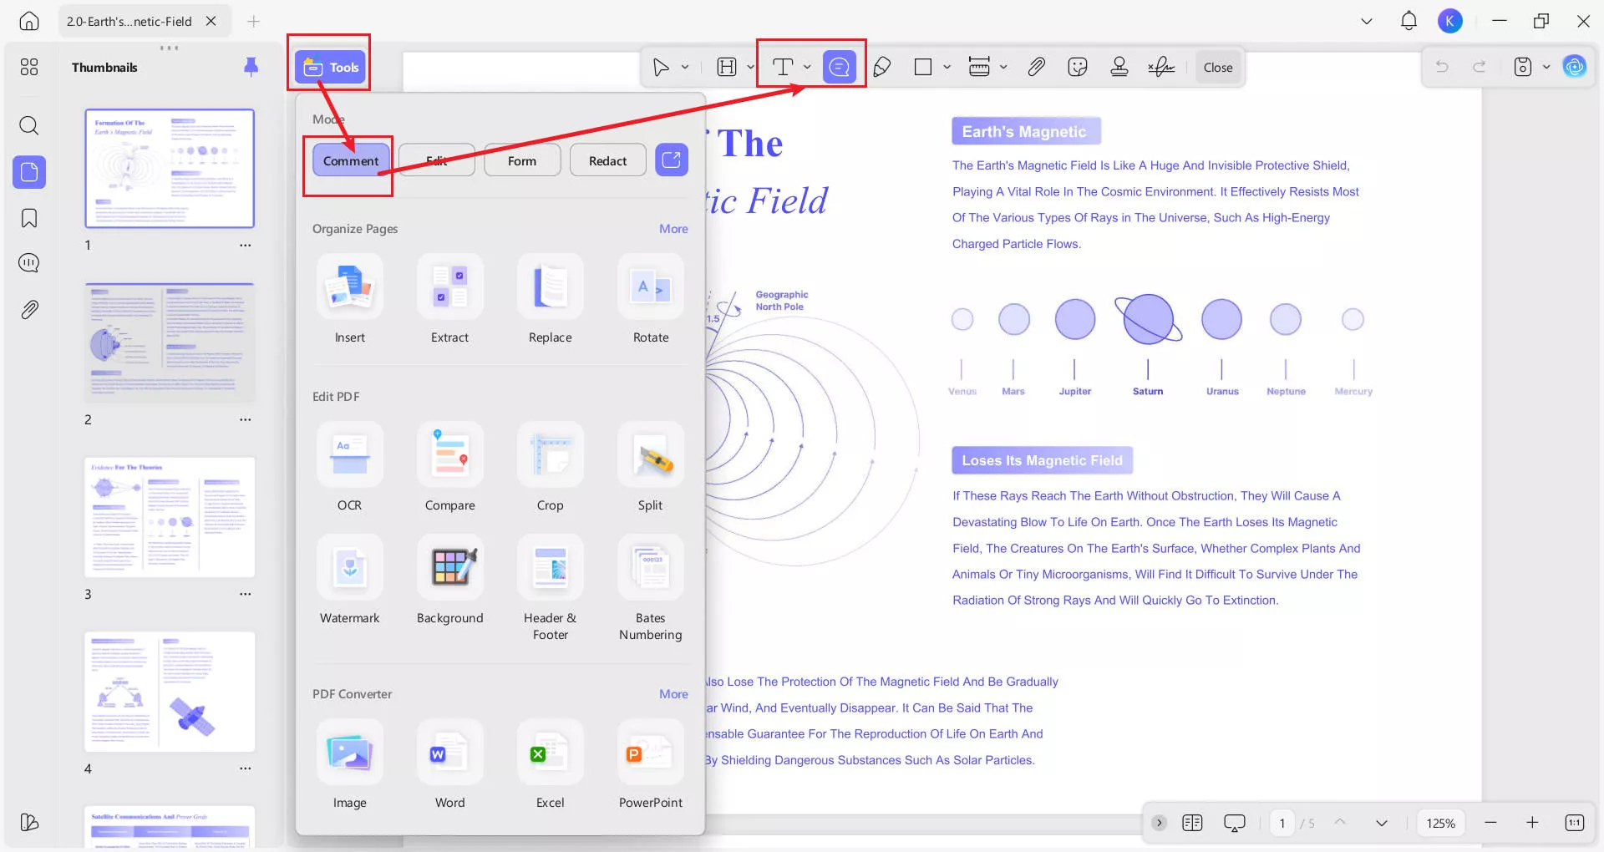Select the document tab 2.0-Earth's...netic-Field
The width and height of the screenshot is (1604, 852).
click(129, 21)
